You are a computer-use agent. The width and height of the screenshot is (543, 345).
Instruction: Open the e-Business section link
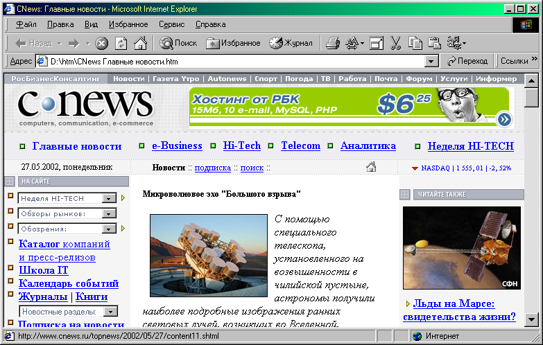(177, 145)
